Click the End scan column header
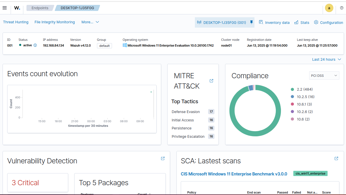The height and width of the screenshot is (195, 346). [x=254, y=192]
